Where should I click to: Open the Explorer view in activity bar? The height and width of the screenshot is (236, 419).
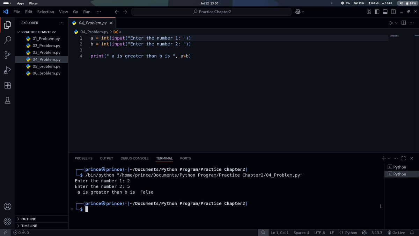7,25
